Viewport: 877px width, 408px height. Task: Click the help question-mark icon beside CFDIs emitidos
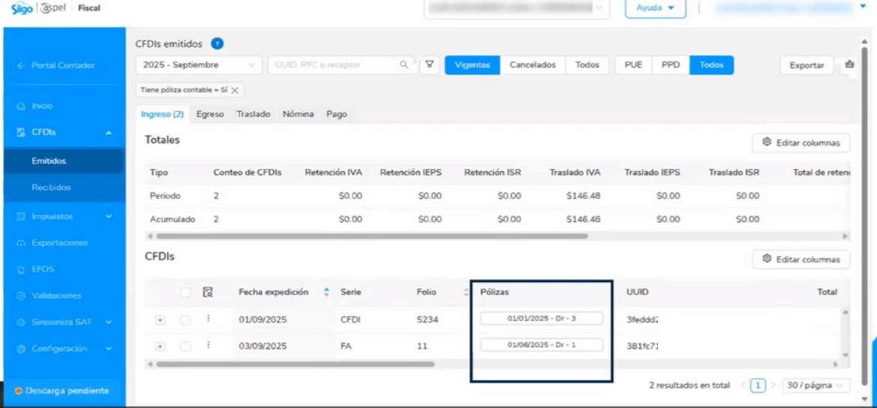pyautogui.click(x=217, y=43)
